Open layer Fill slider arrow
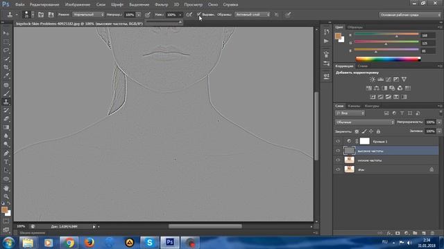The image size is (444, 249). [439, 131]
